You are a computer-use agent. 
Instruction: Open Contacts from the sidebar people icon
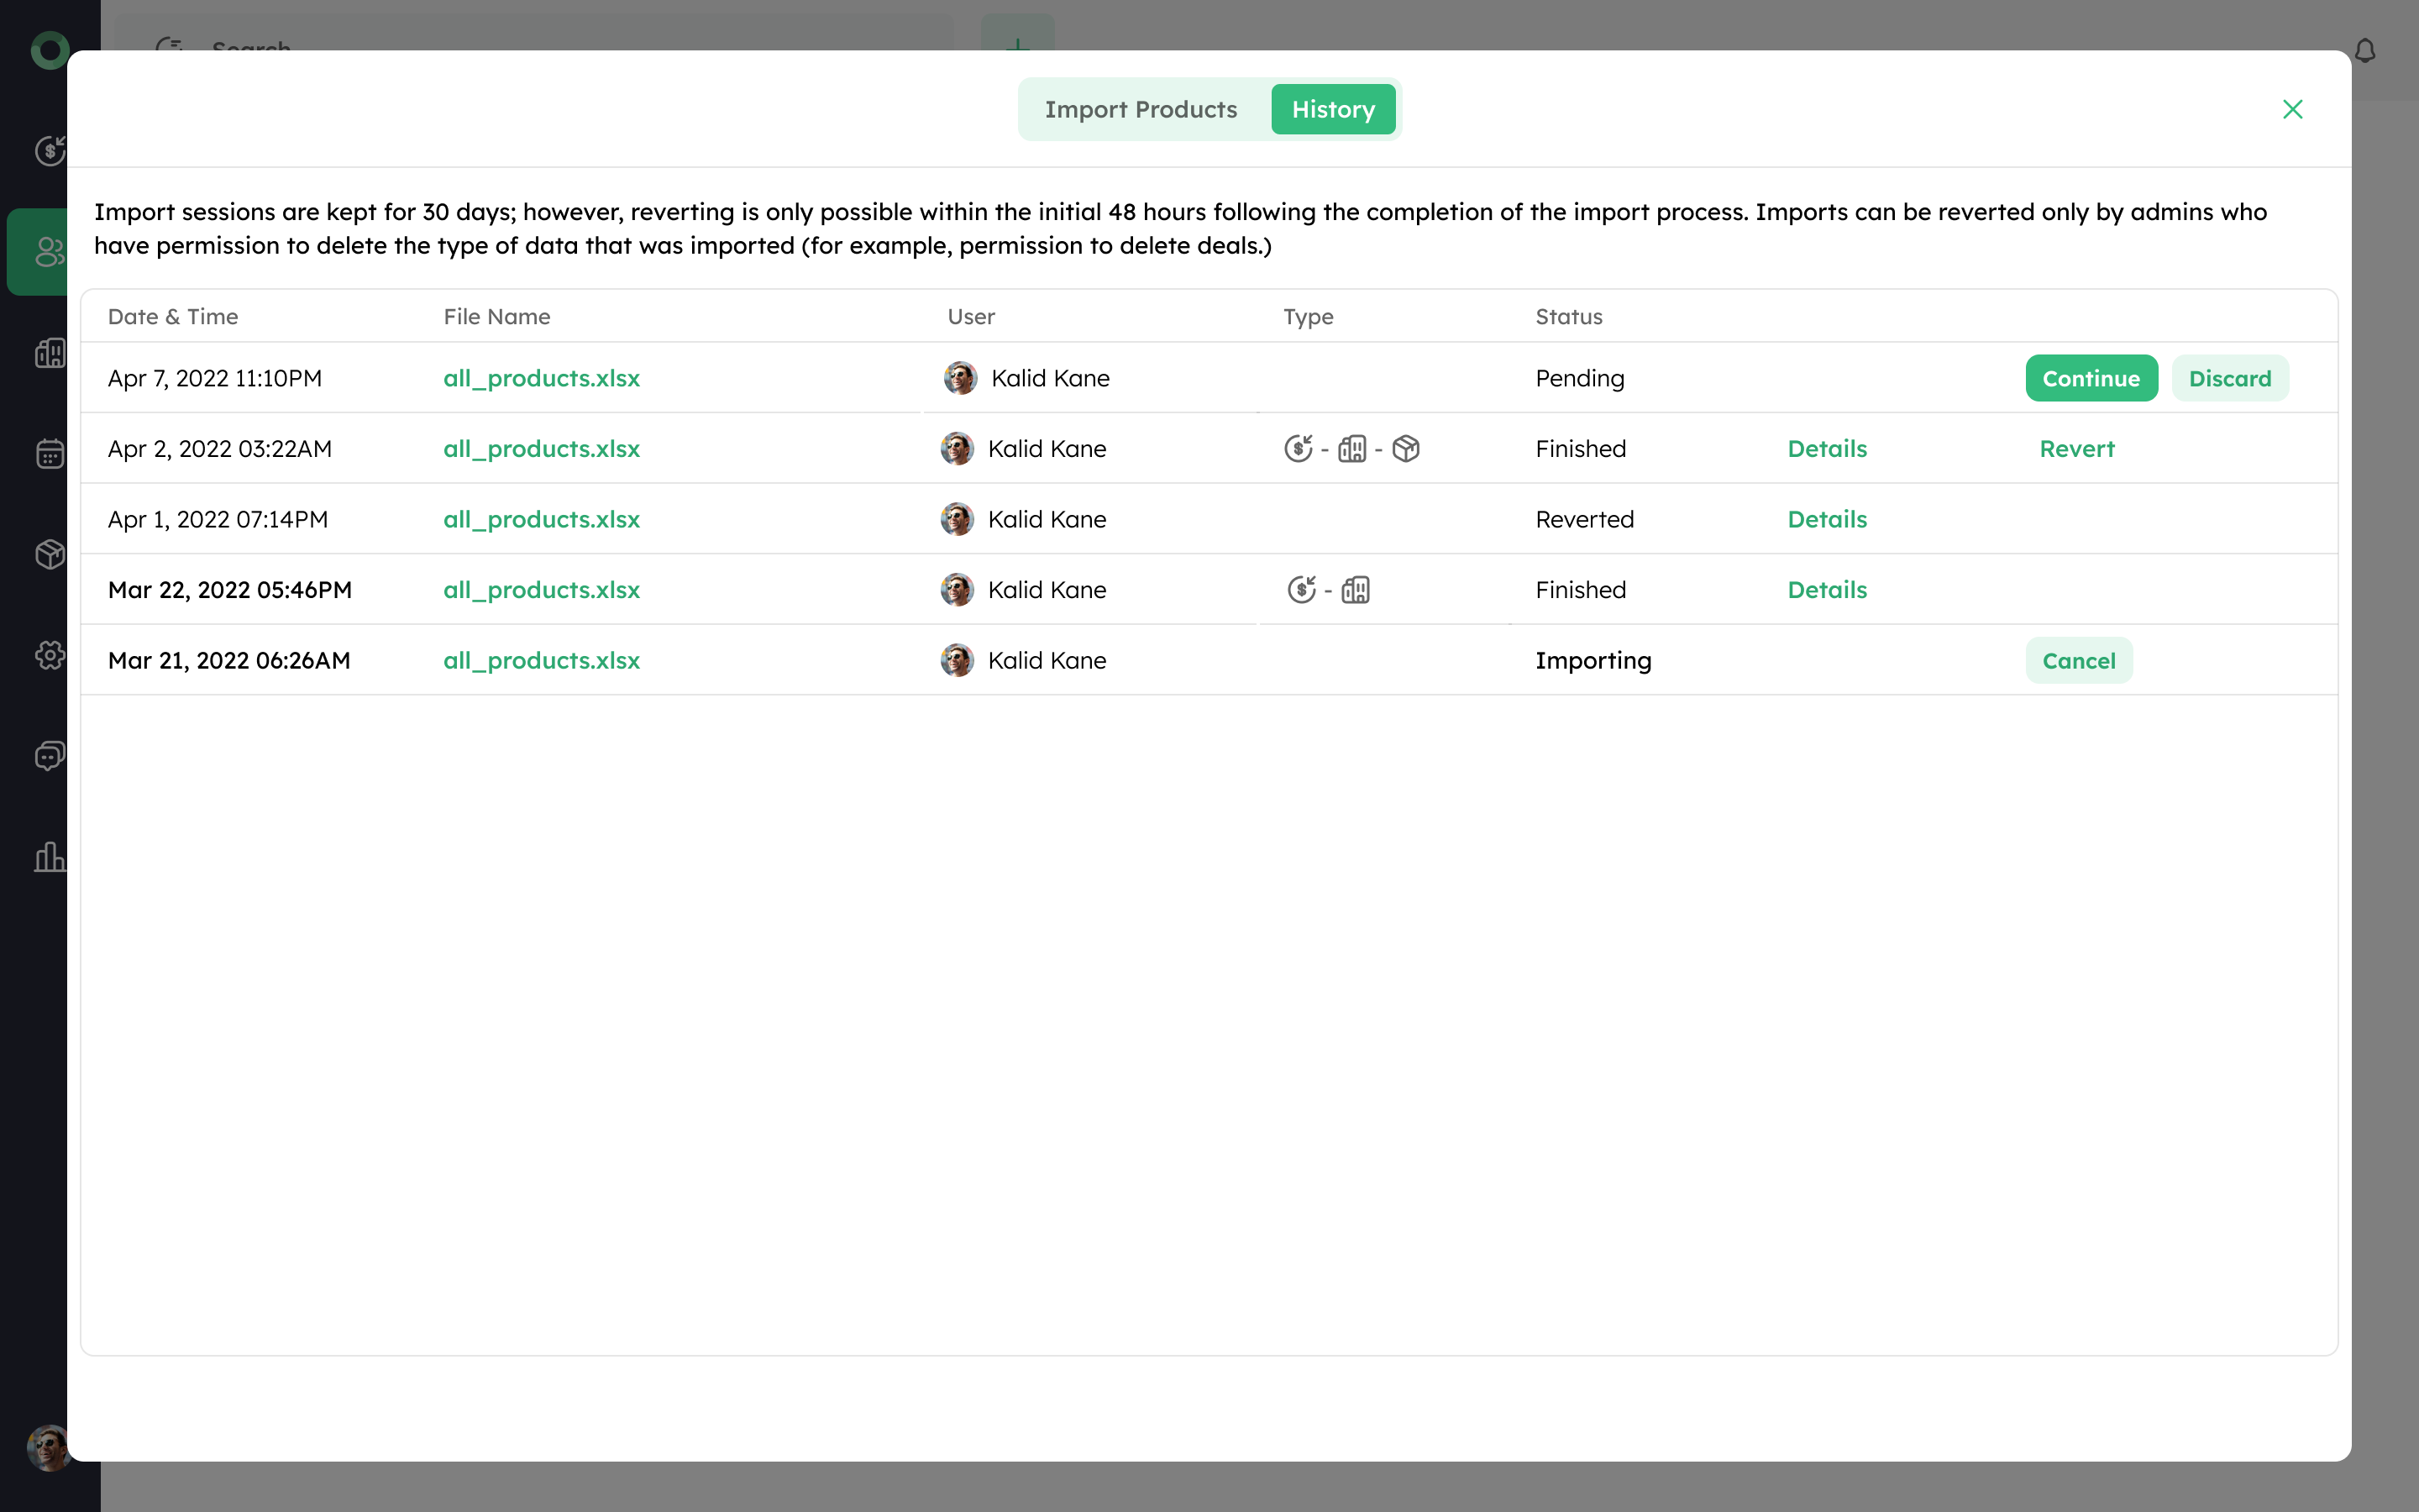point(50,251)
